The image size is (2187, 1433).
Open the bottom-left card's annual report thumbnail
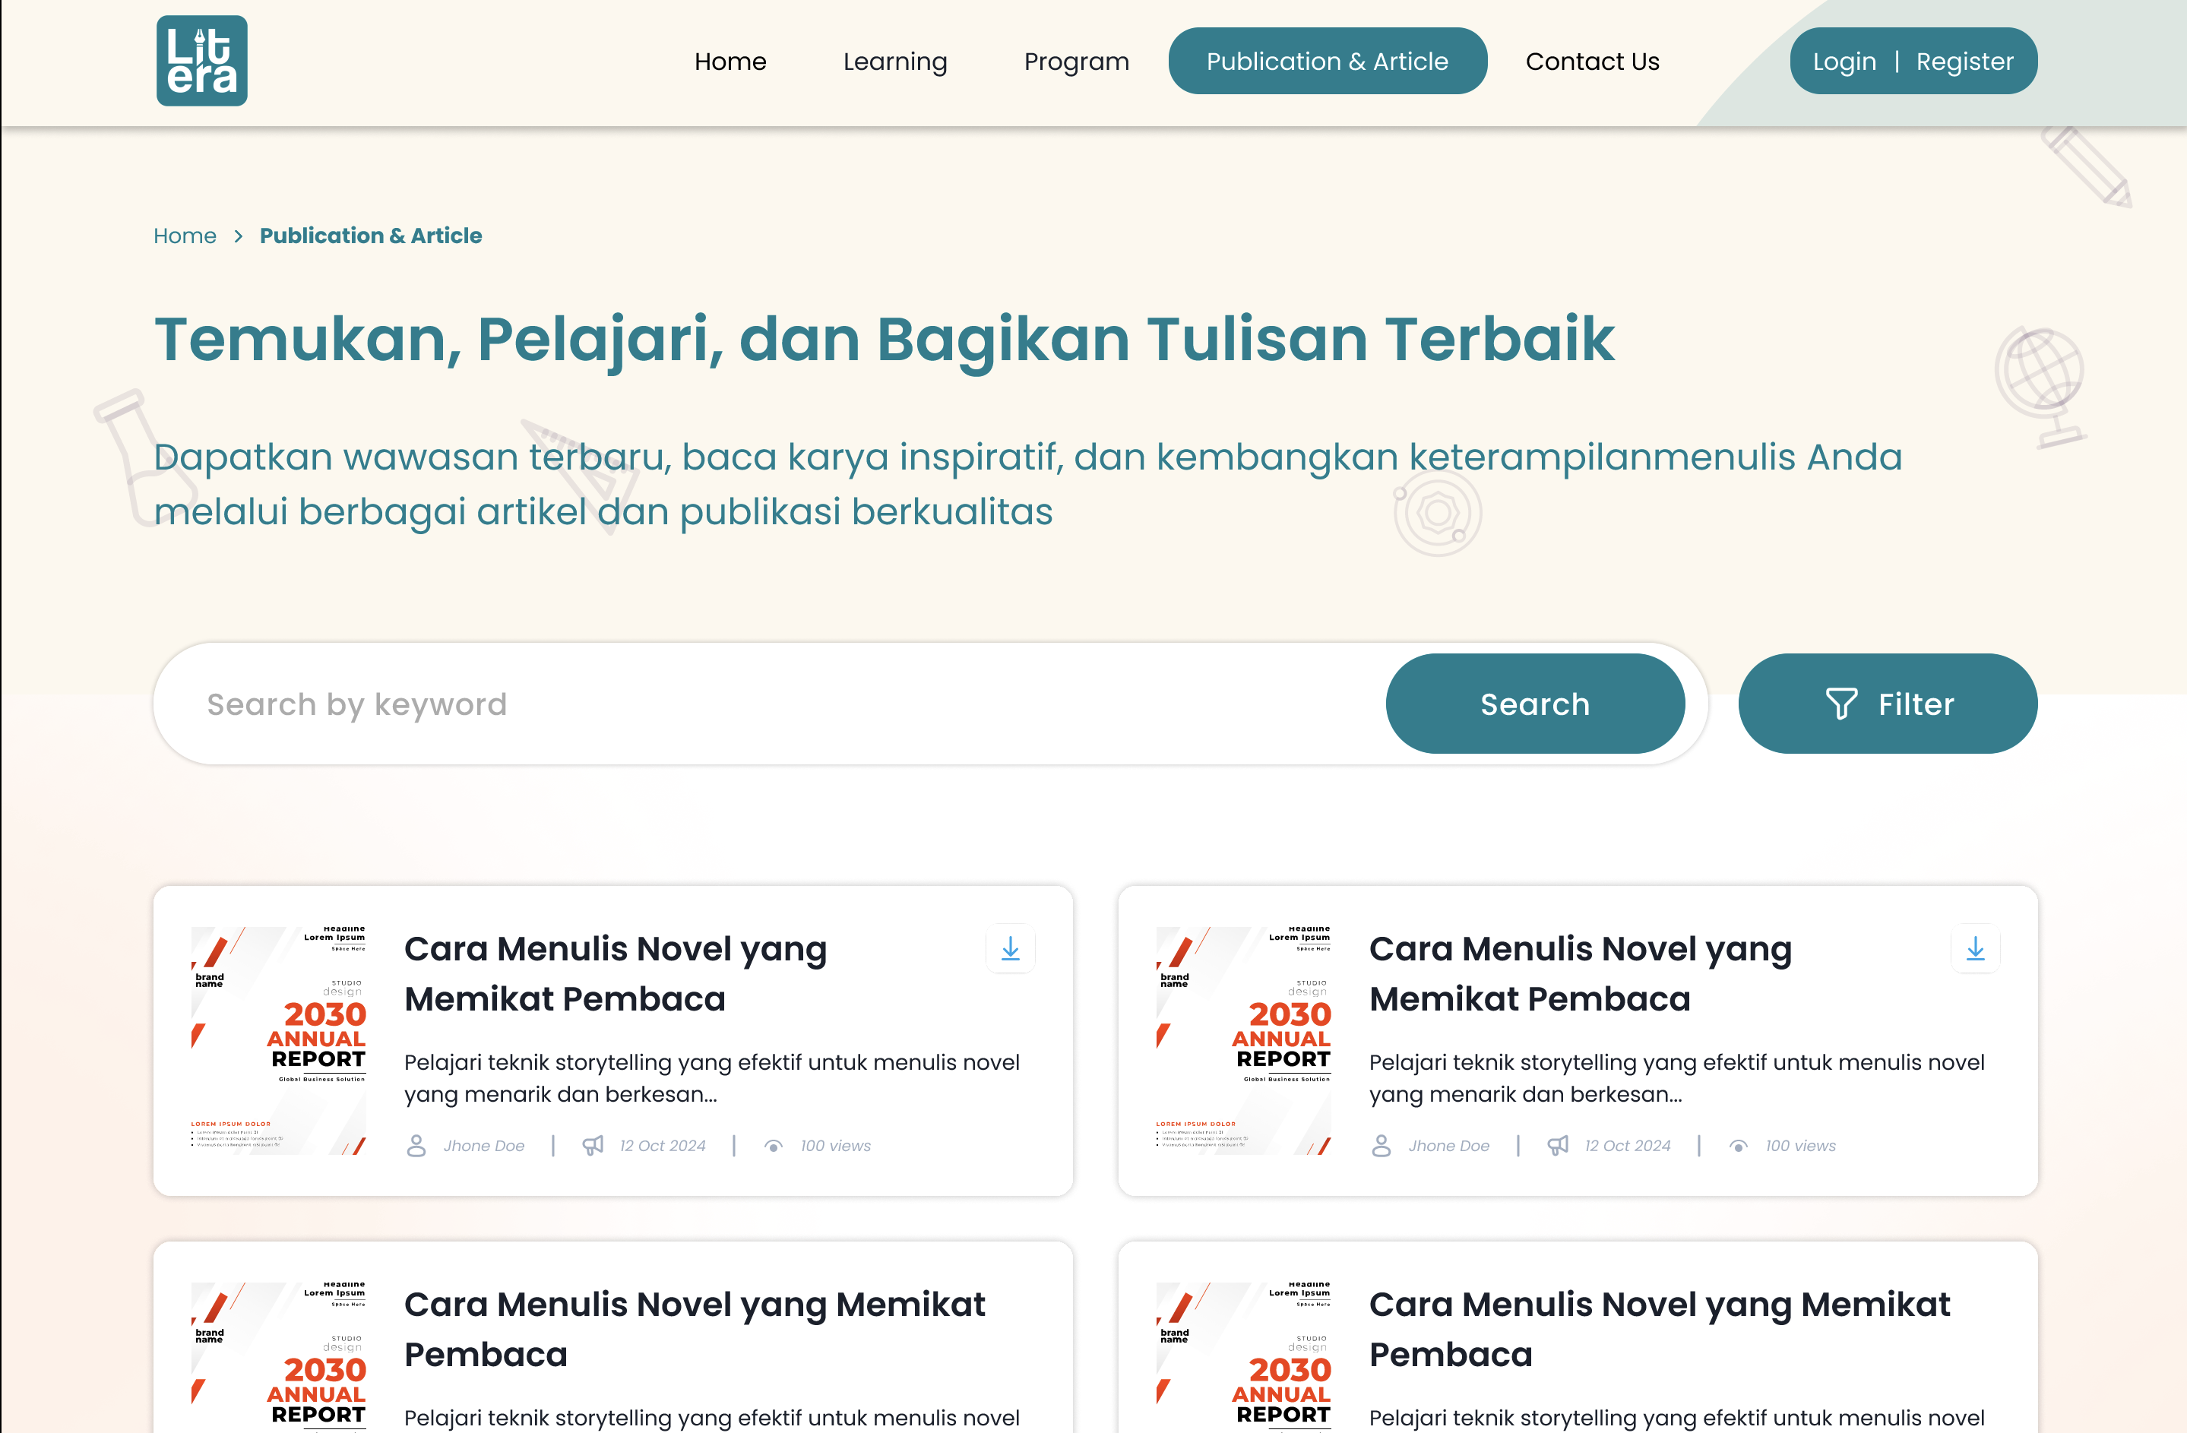[x=278, y=1357]
